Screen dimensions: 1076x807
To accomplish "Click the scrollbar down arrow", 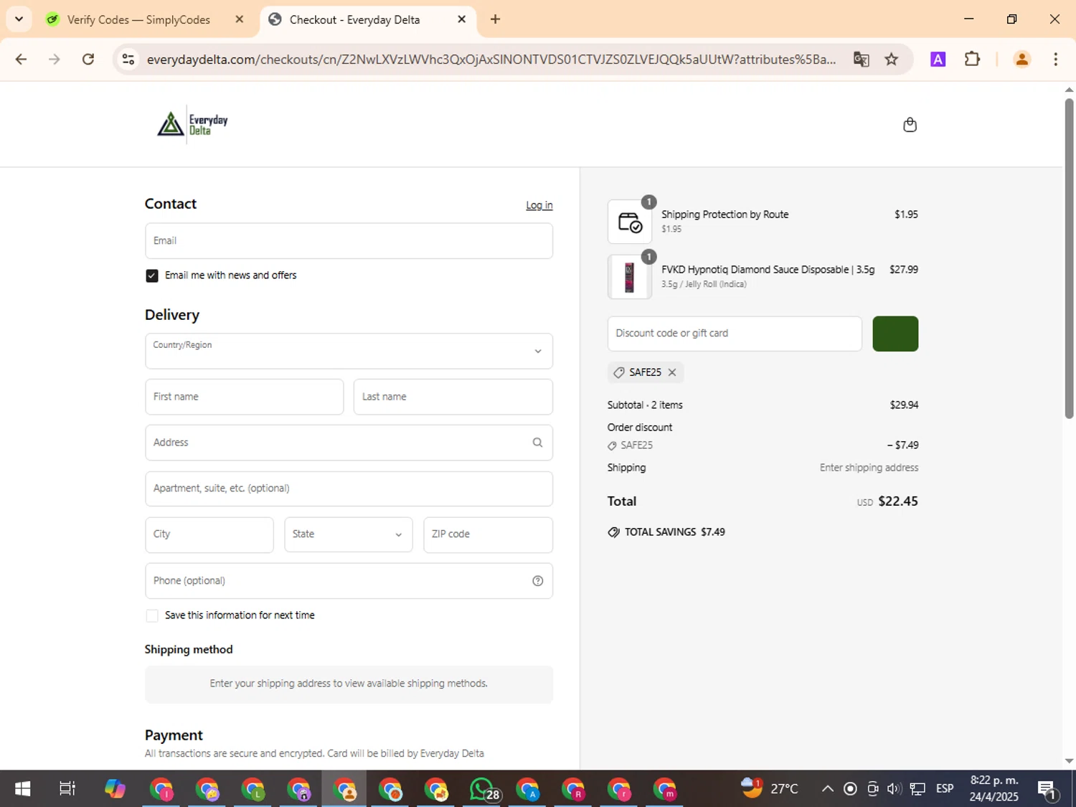I will 1069,761.
